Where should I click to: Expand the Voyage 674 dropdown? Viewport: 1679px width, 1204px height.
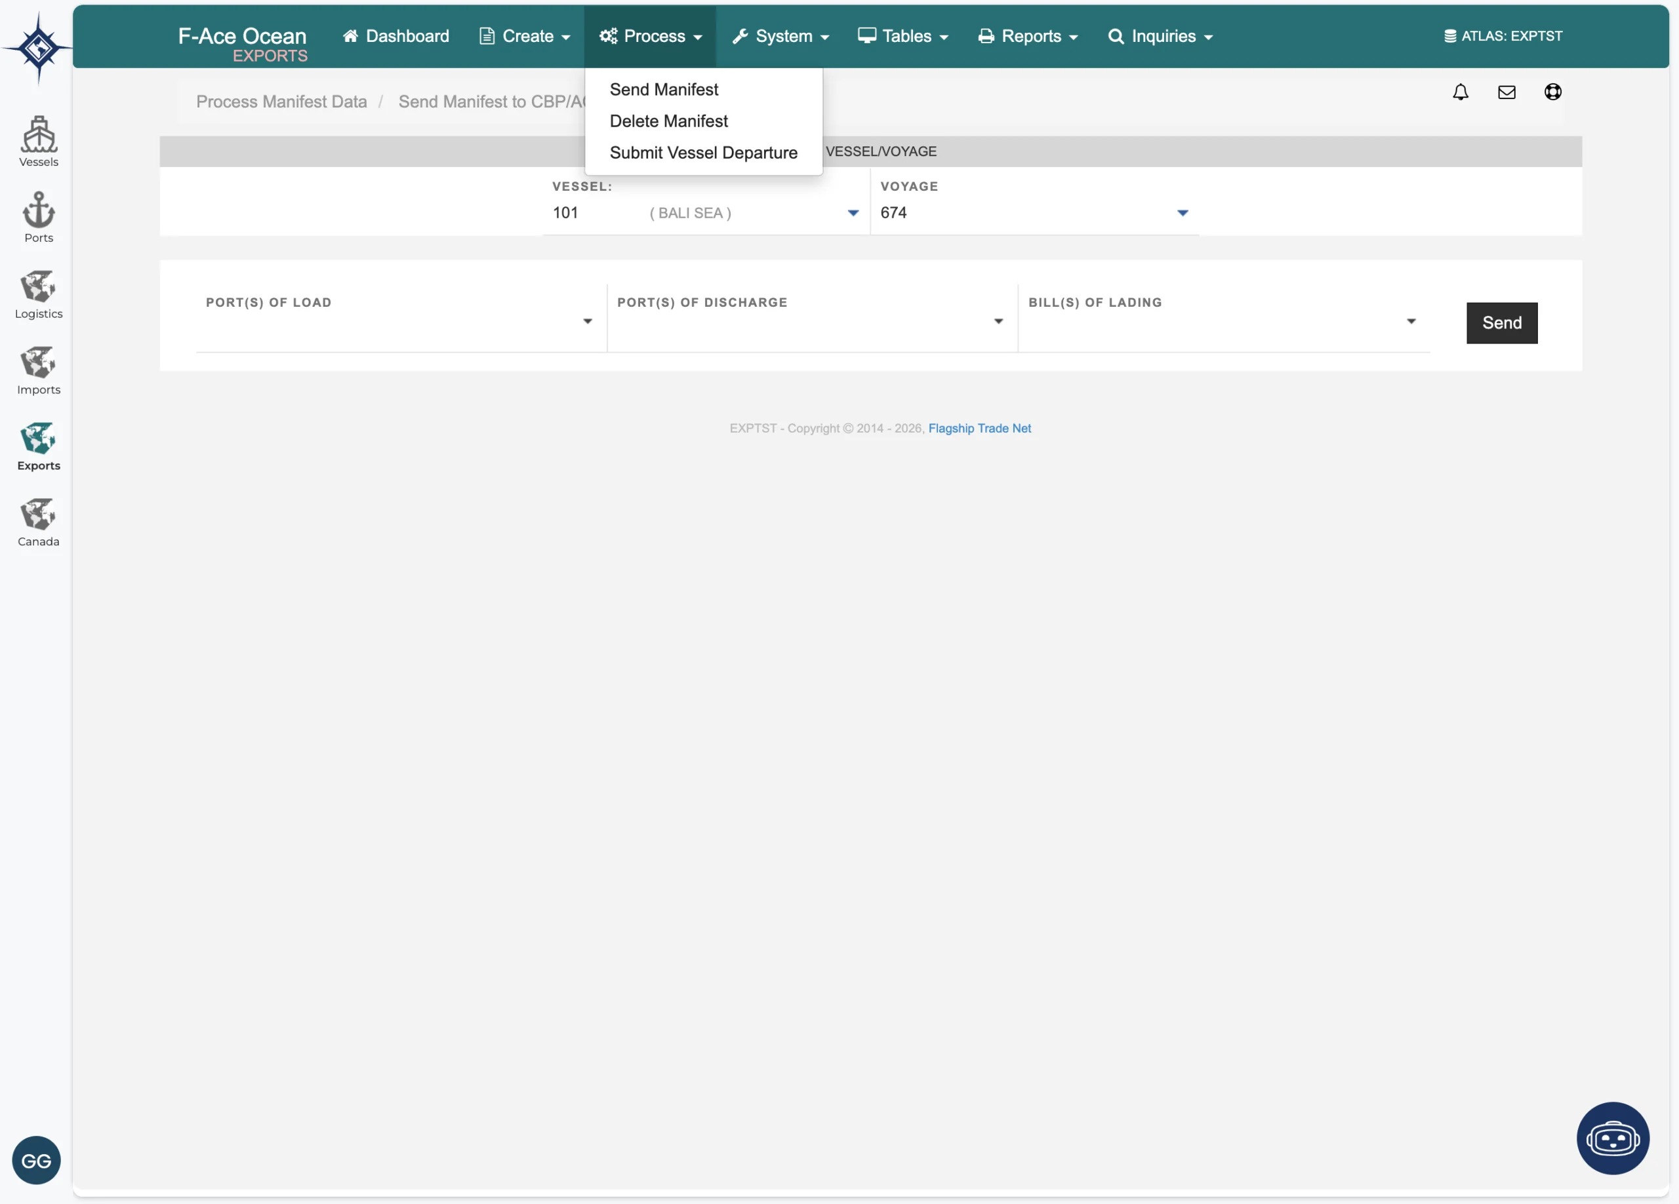click(x=1183, y=213)
